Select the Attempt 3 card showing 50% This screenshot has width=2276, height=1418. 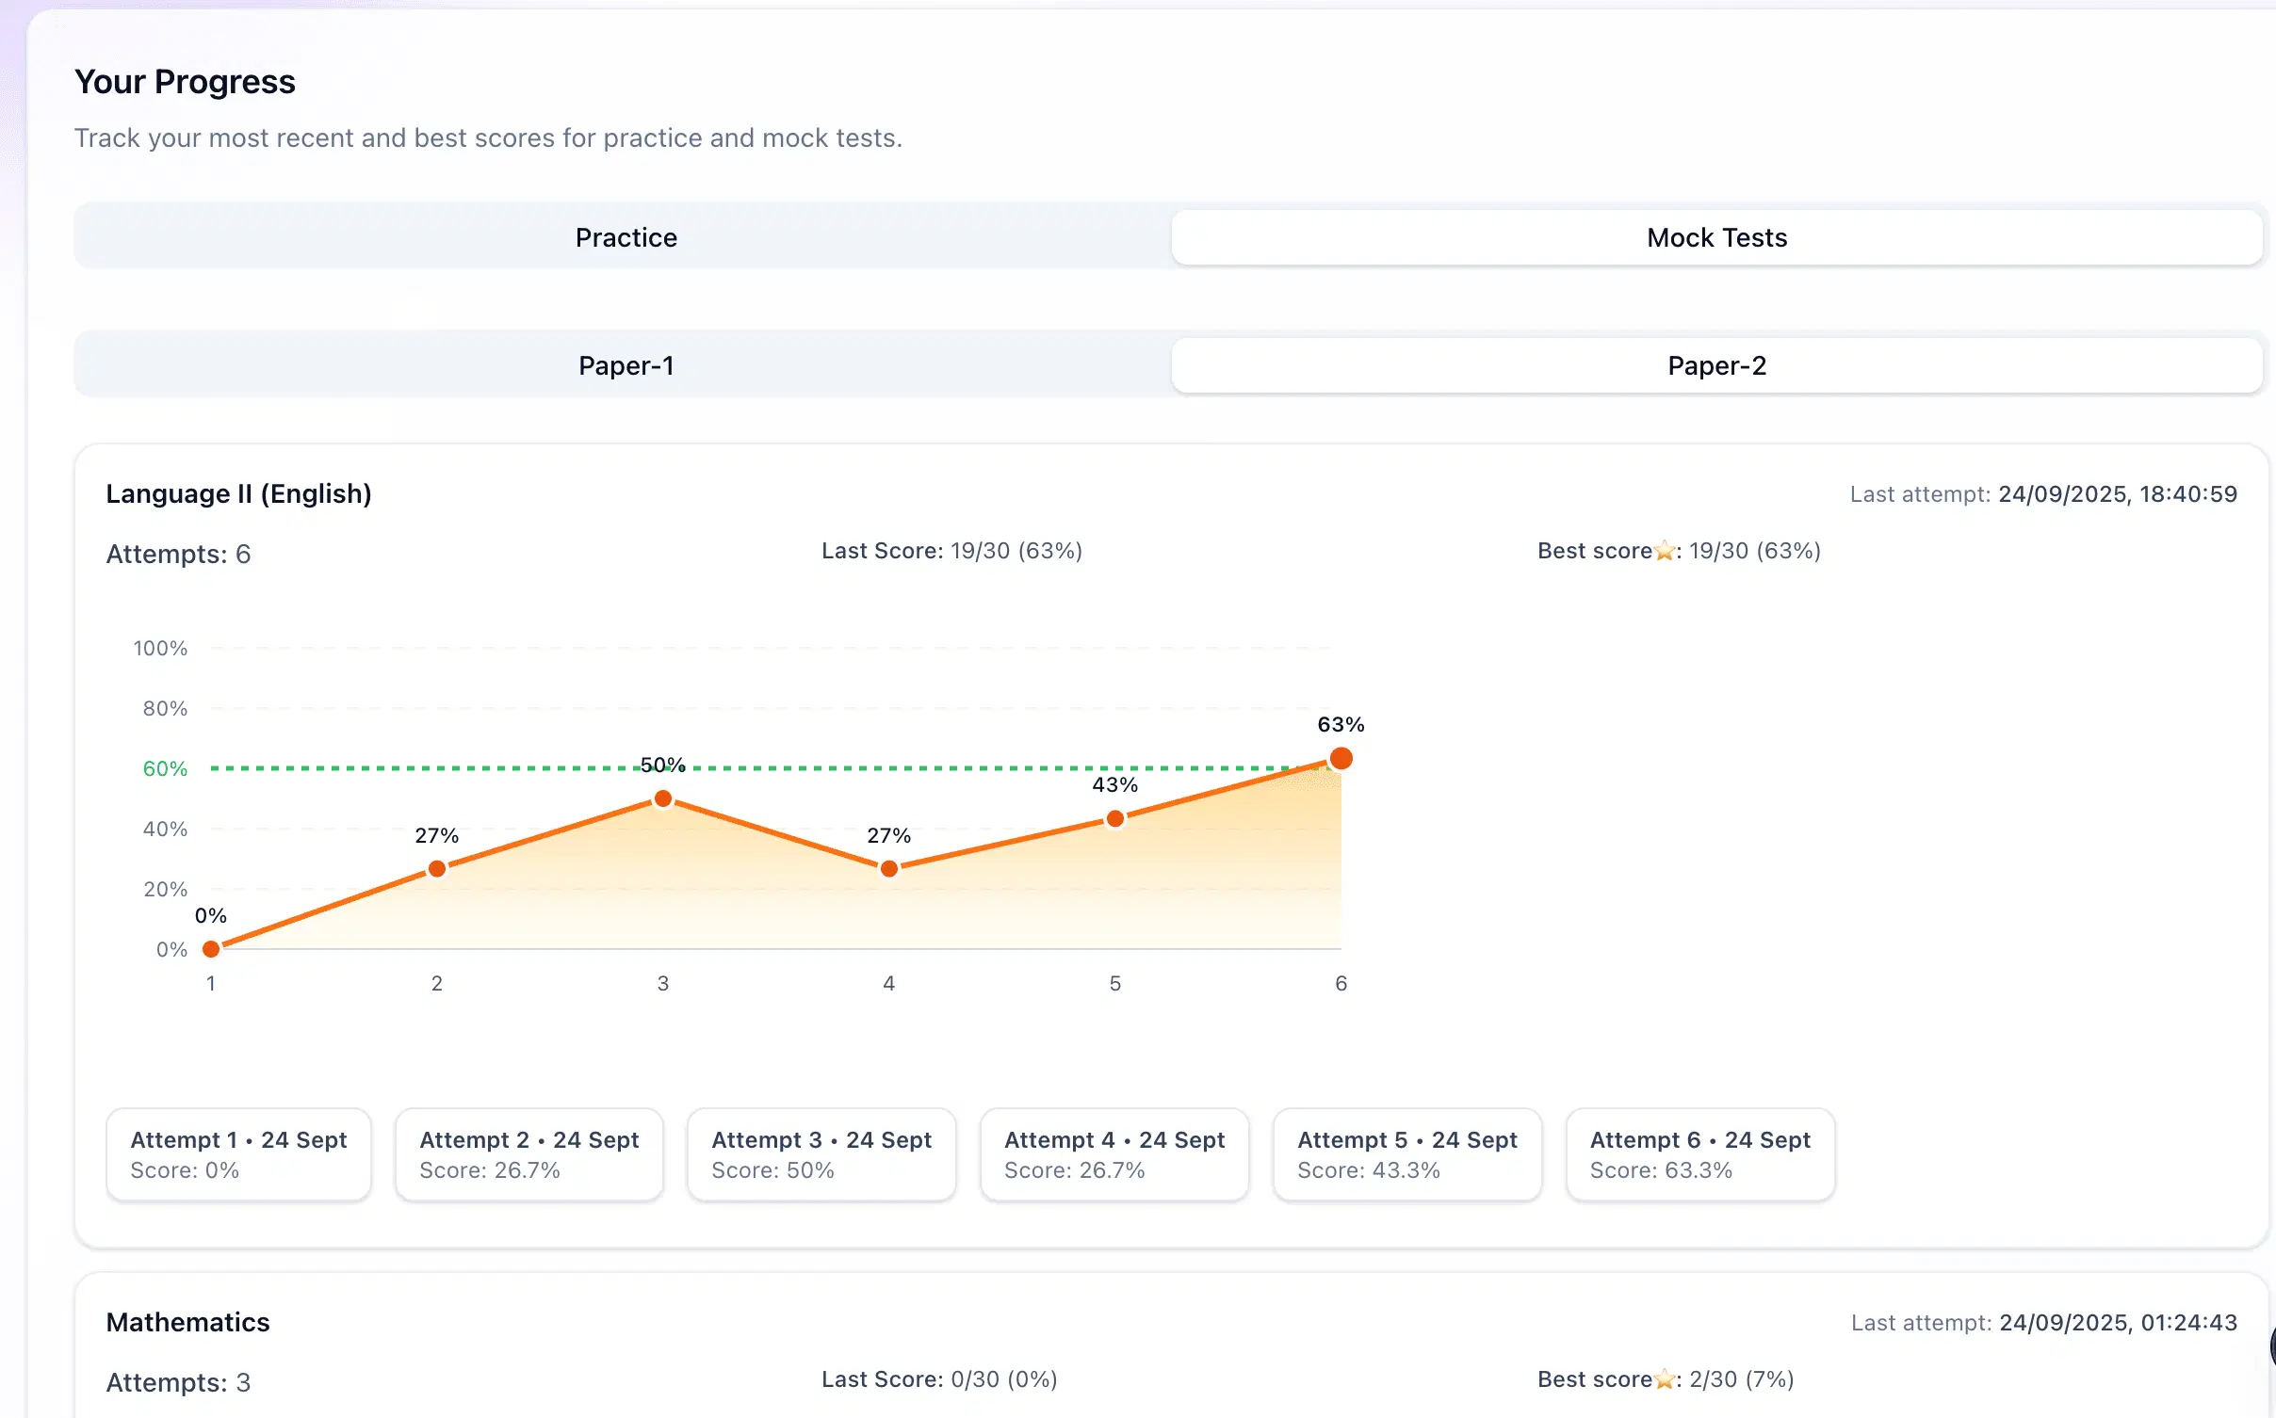(821, 1154)
